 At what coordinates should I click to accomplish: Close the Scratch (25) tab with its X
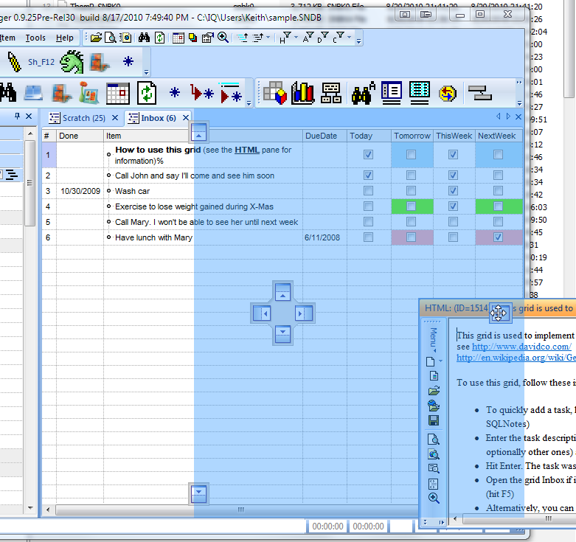pos(115,118)
